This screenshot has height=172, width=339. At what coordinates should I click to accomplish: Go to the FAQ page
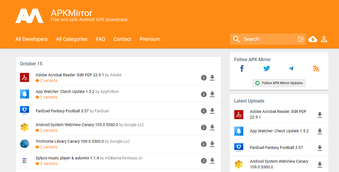point(100,39)
